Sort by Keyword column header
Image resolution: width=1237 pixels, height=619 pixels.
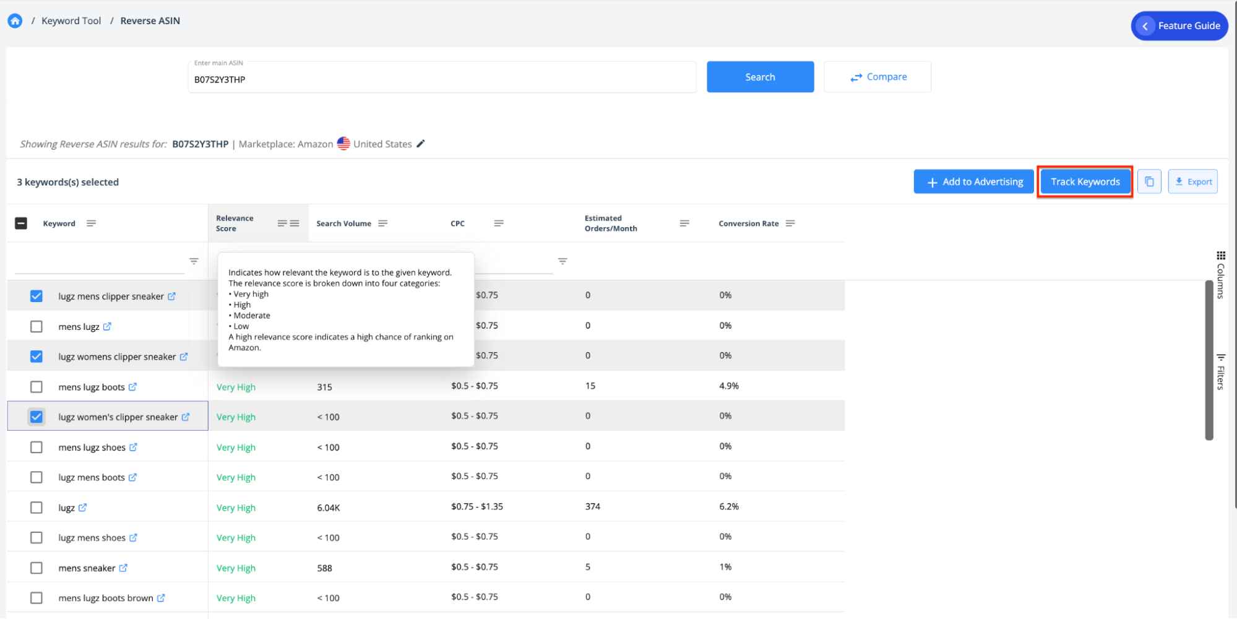point(59,223)
